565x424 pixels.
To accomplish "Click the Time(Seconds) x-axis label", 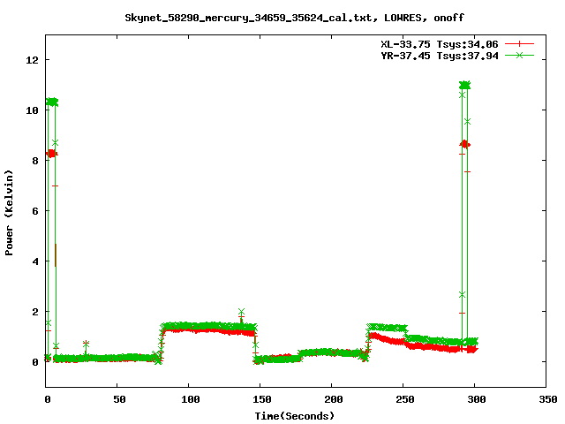I will point(294,416).
